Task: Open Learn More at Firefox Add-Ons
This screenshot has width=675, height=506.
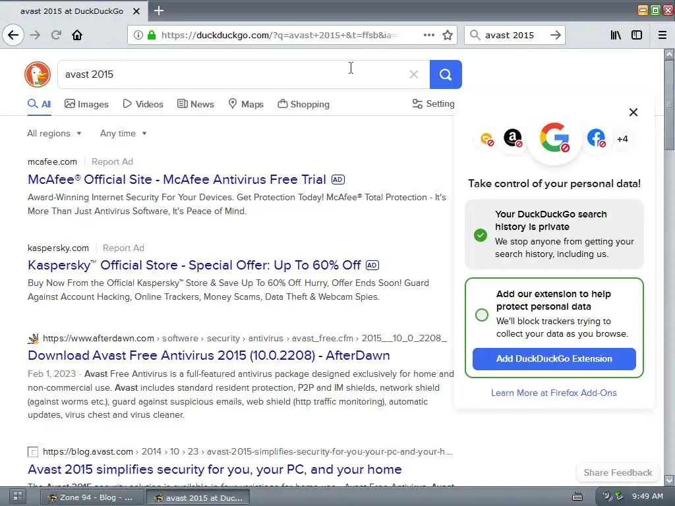Action: [x=554, y=393]
